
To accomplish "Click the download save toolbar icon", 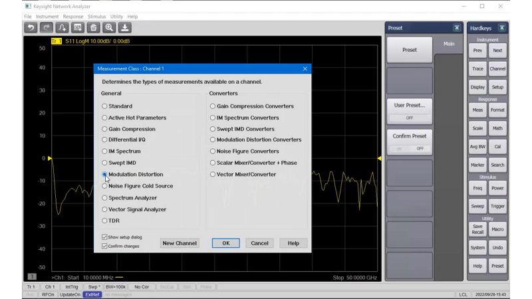I will (x=125, y=27).
